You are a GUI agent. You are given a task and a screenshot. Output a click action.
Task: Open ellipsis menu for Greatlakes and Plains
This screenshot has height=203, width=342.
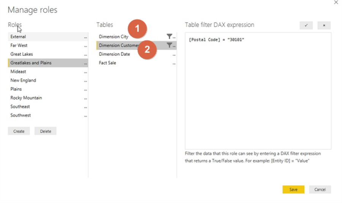coord(85,63)
